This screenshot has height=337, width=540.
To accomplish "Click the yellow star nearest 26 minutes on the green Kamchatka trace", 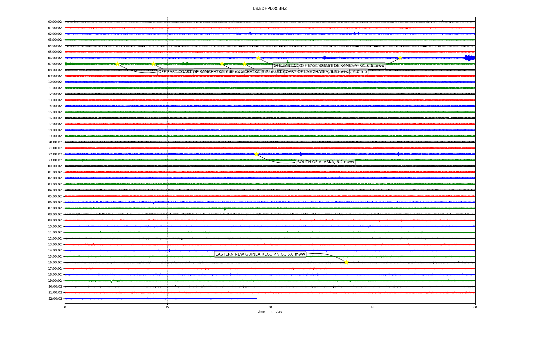I will [x=244, y=64].
